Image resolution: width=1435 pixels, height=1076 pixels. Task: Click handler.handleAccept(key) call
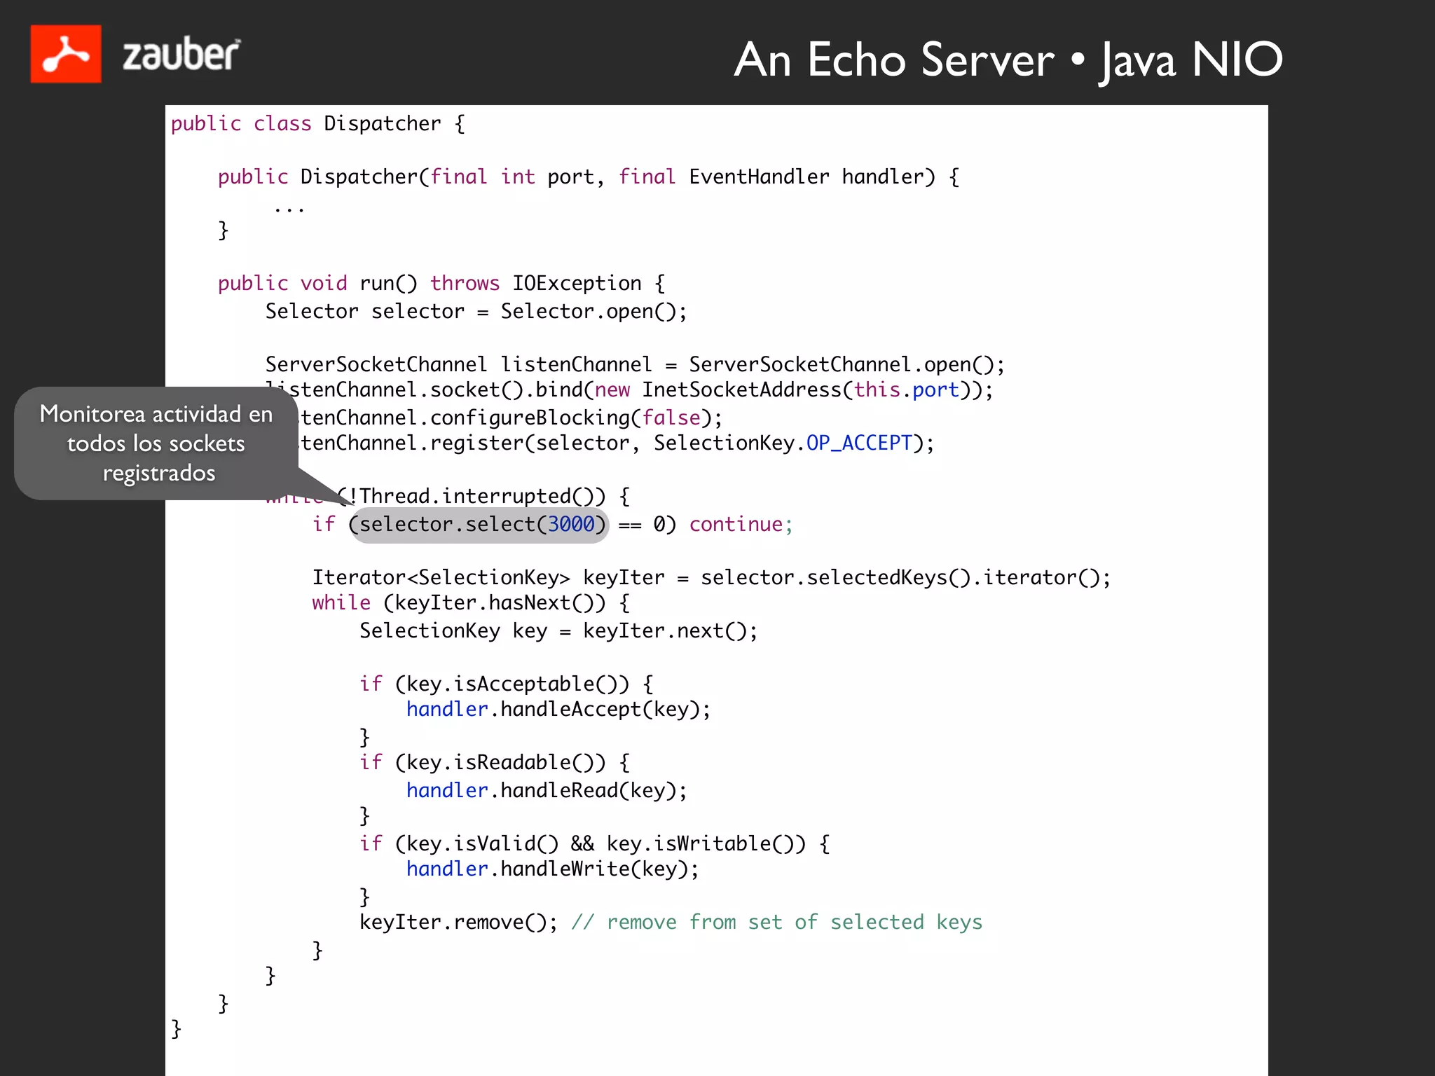coord(558,710)
